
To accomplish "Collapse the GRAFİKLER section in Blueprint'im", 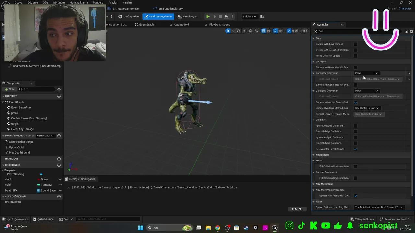I will [x=3, y=96].
